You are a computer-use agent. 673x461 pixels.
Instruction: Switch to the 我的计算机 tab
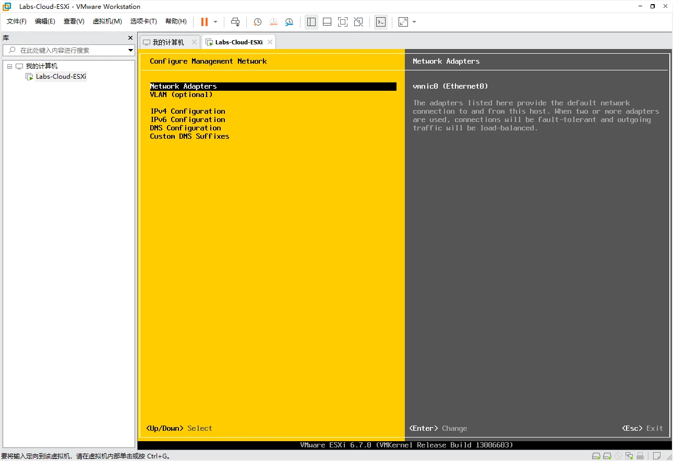168,42
